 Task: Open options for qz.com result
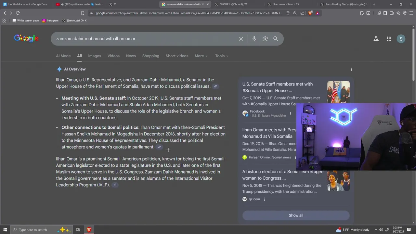(x=264, y=199)
